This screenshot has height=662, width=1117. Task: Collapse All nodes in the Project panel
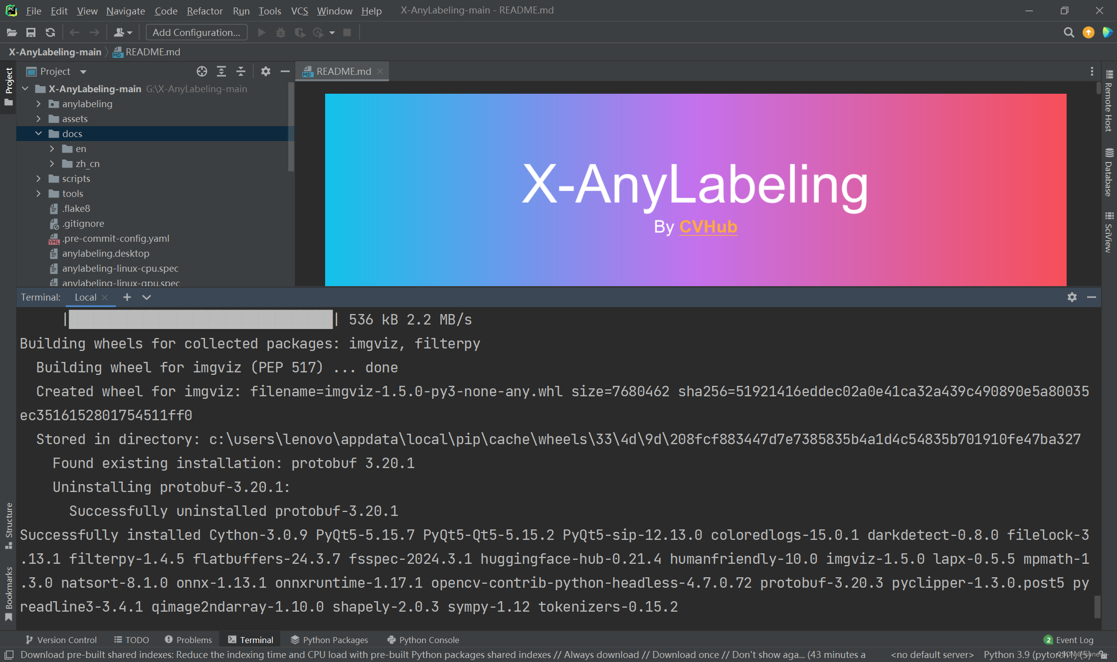click(241, 71)
